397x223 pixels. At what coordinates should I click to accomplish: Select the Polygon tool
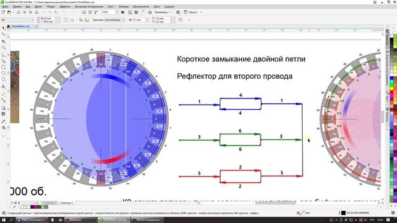4,79
